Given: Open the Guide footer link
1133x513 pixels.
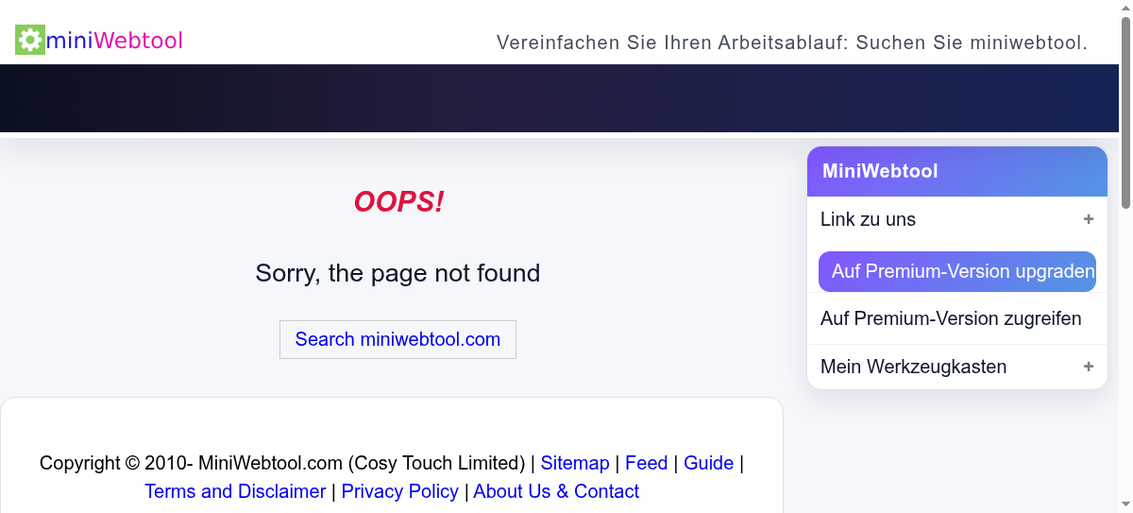Looking at the screenshot, I should 708,463.
